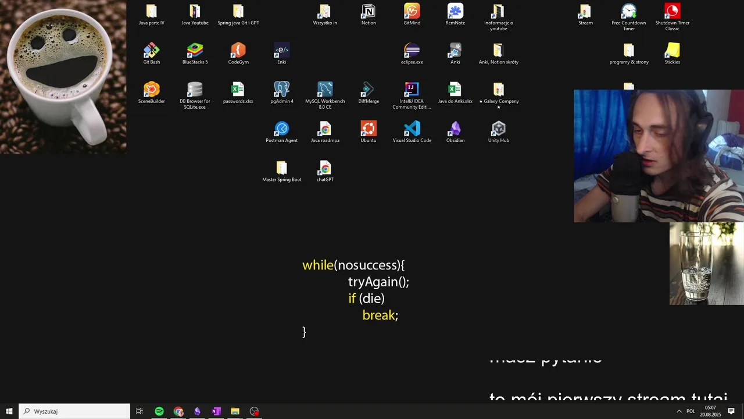Open Java do Anki.xlsx spreadsheet

point(455,93)
